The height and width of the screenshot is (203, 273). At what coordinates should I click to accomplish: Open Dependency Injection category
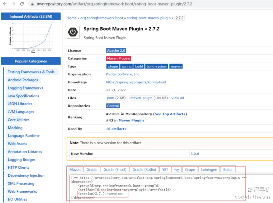tap(26, 175)
